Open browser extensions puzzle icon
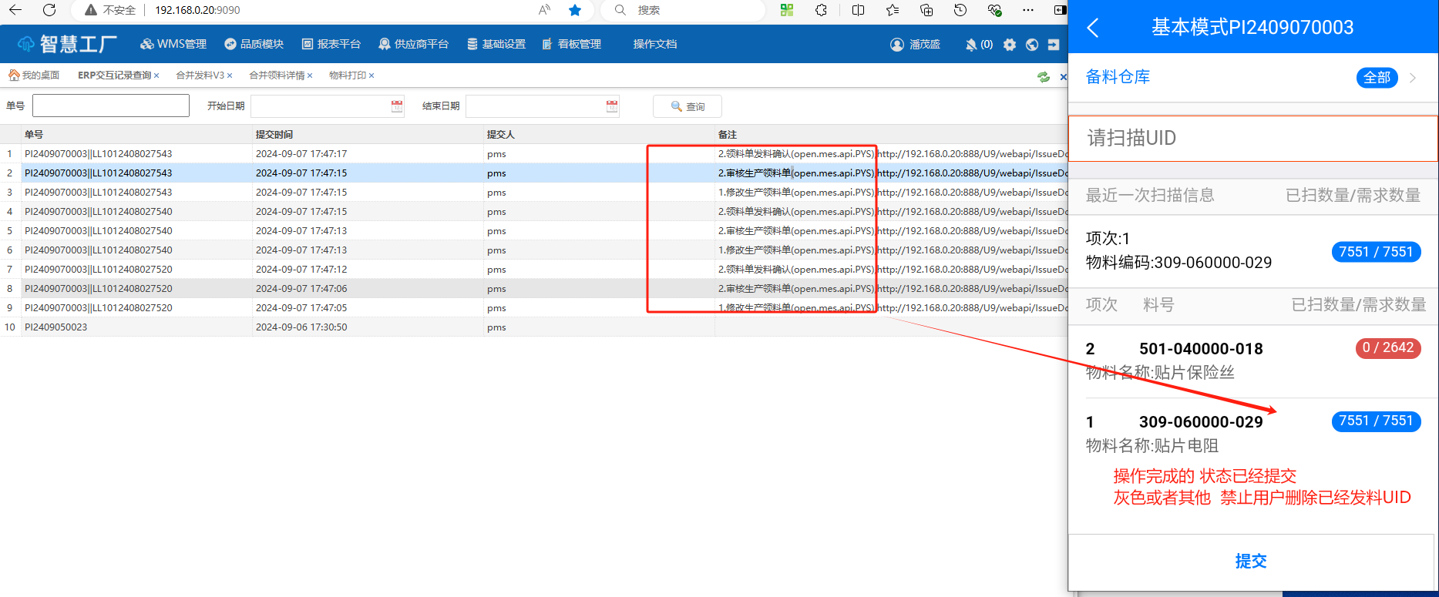Screen dimensions: 1439x597 (822, 10)
